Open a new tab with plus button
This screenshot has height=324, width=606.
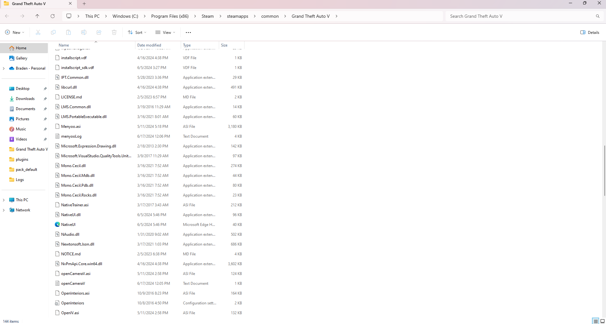(84, 4)
